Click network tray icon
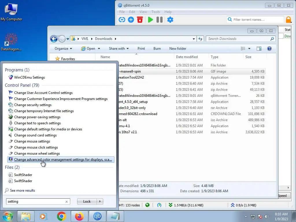The height and width of the screenshot is (222, 296). [x=253, y=217]
